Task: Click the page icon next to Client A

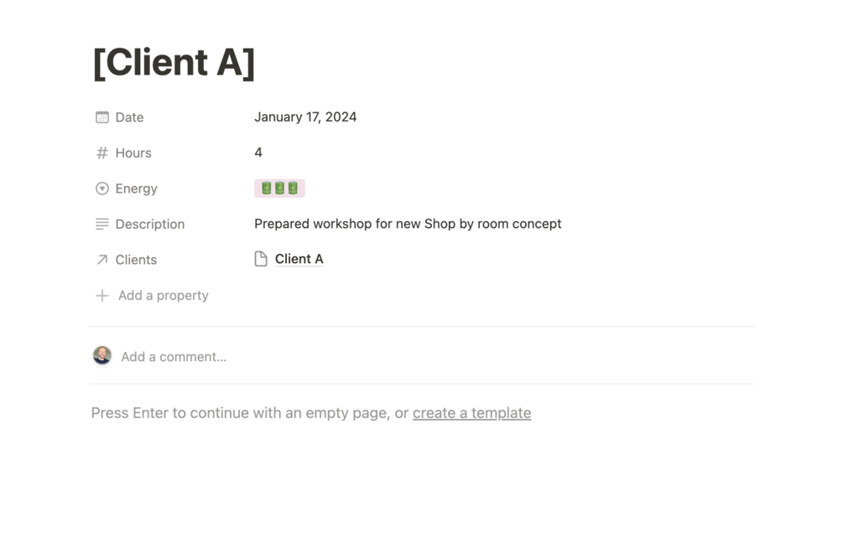Action: (261, 259)
